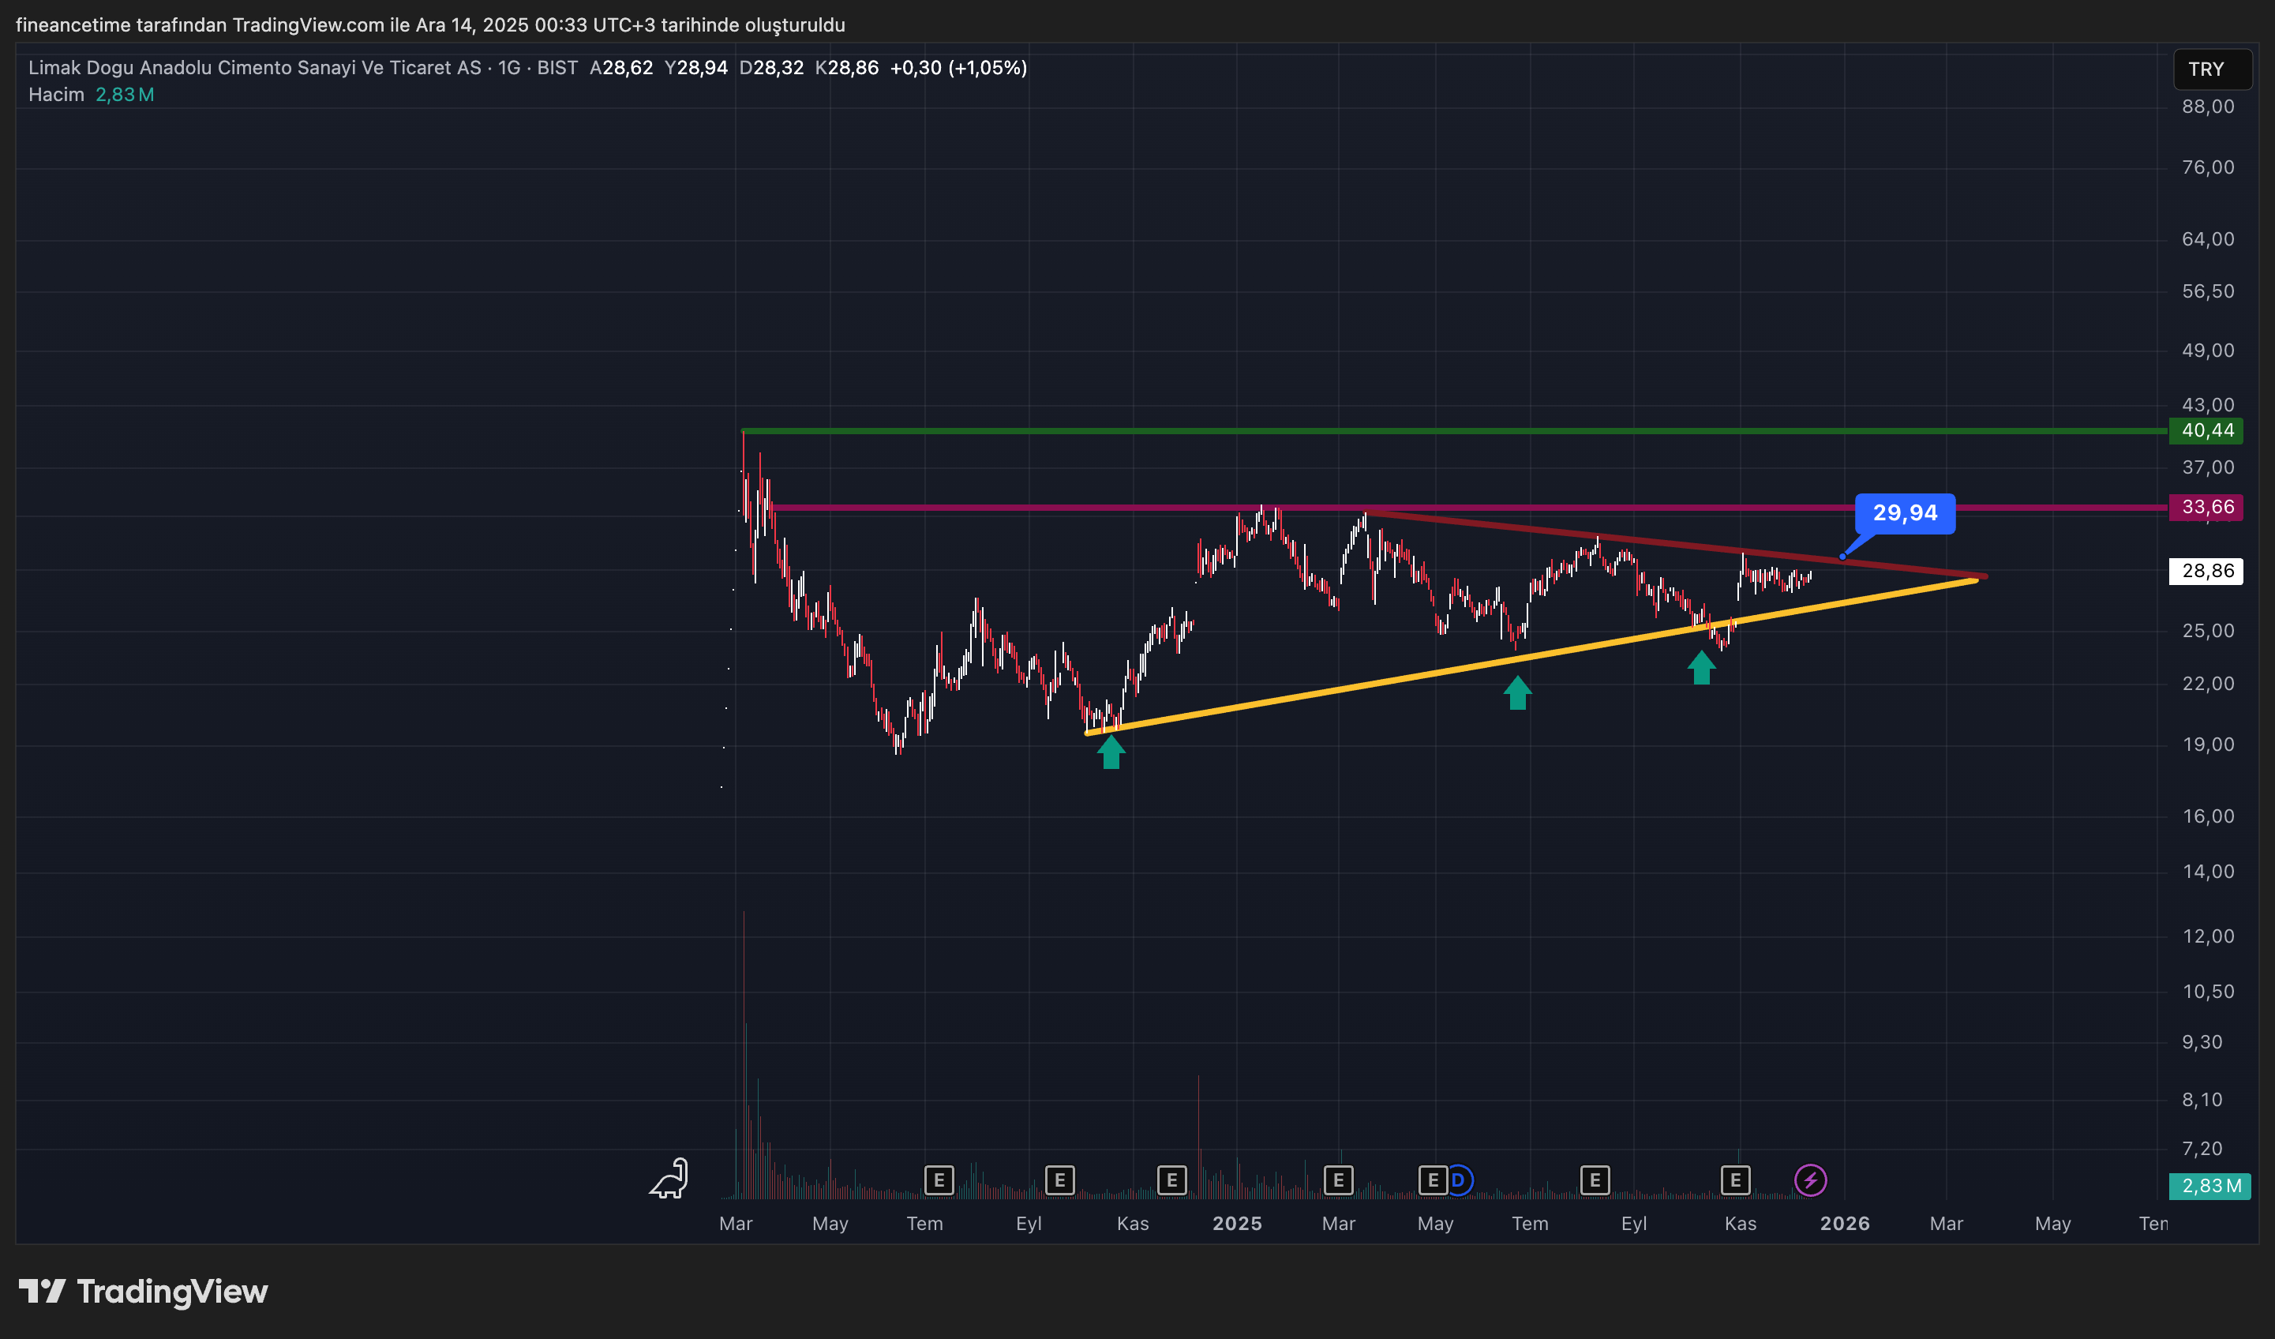The width and height of the screenshot is (2275, 1339).
Task: Click the purple lightning bolt event icon
Action: tap(1810, 1180)
